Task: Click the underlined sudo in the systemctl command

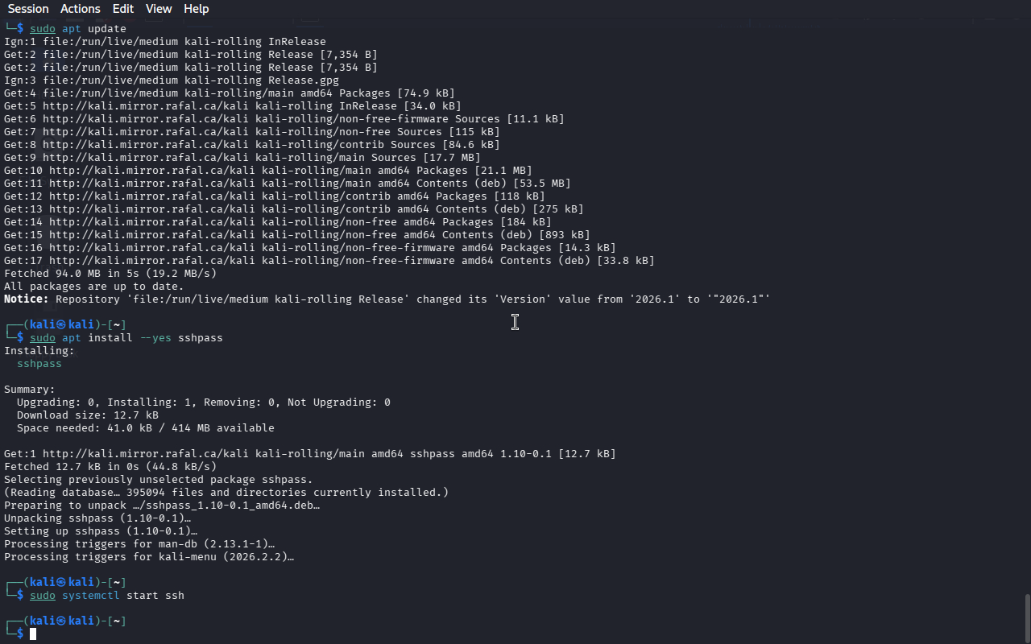Action: point(43,596)
